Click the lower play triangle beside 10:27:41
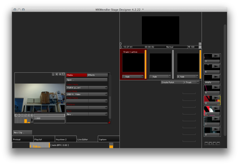Image resolution: width=239 pixels, height=165 pixels. tap(121, 47)
